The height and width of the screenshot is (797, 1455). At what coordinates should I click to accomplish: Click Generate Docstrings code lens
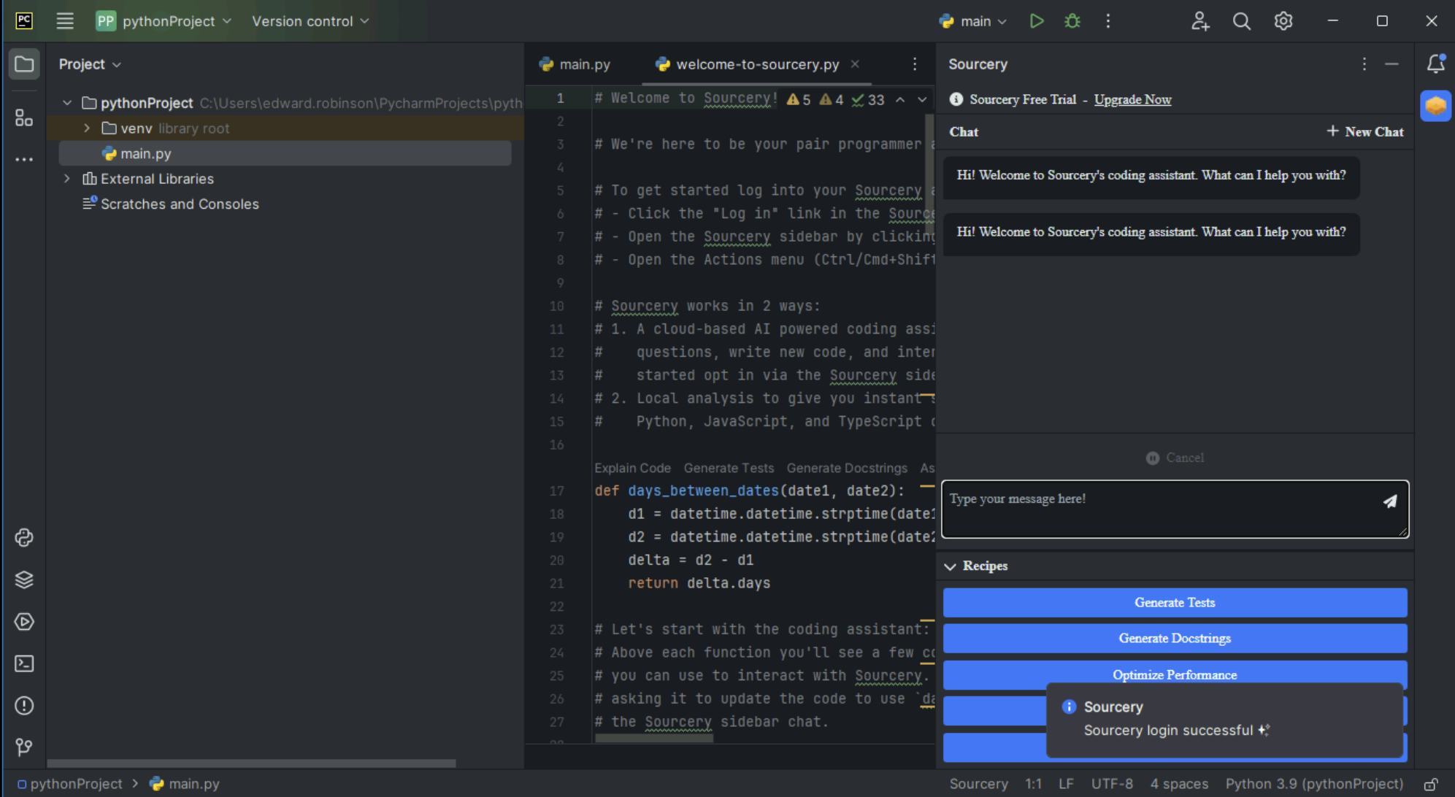[x=847, y=468]
